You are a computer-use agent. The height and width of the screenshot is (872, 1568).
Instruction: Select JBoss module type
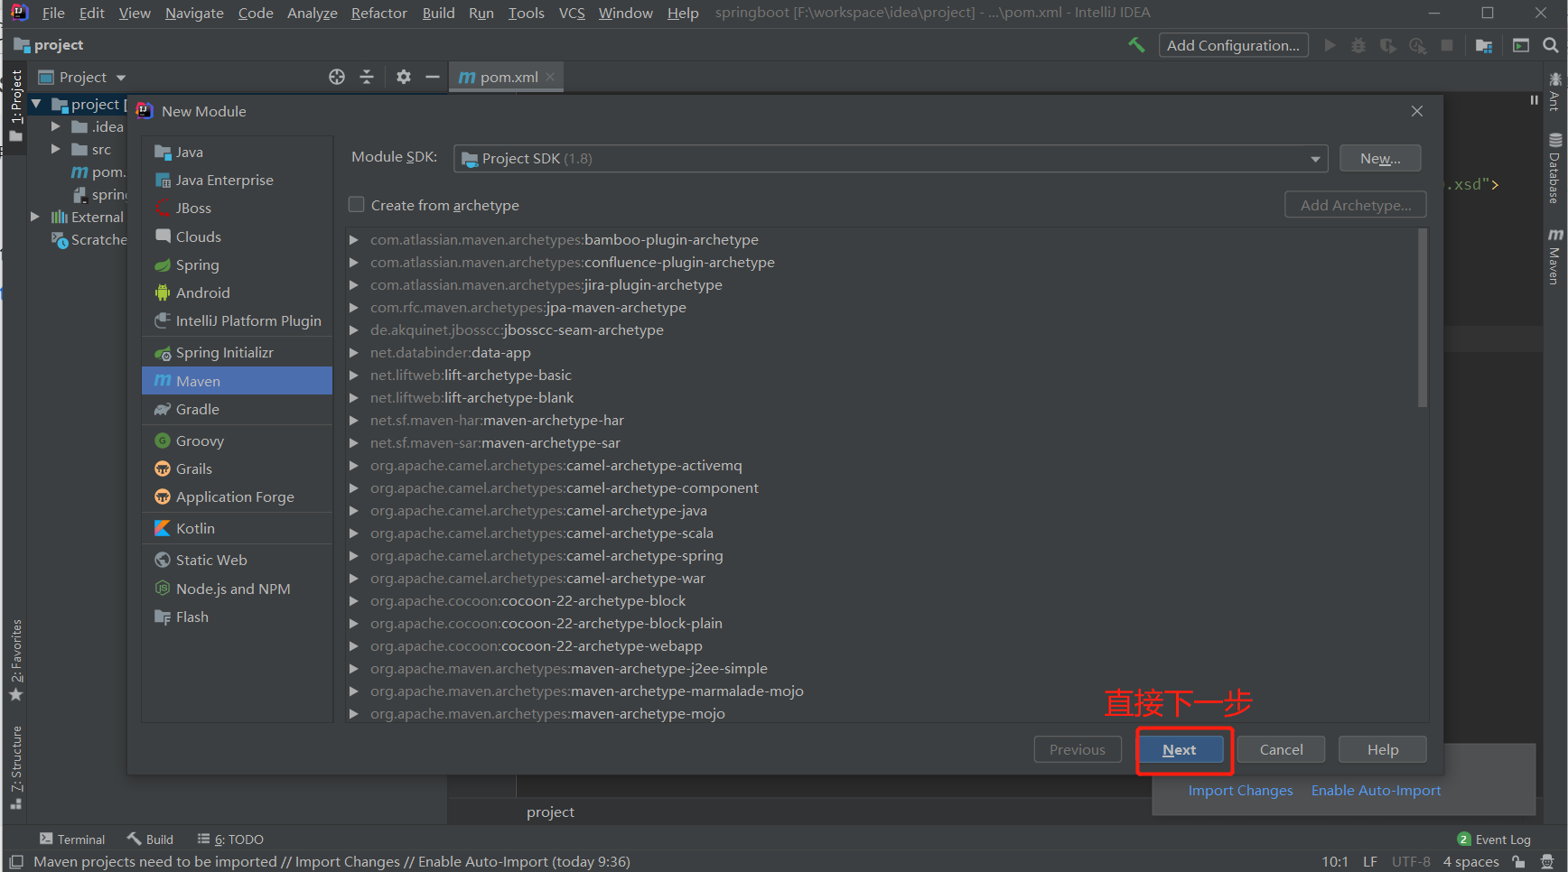pyautogui.click(x=237, y=208)
